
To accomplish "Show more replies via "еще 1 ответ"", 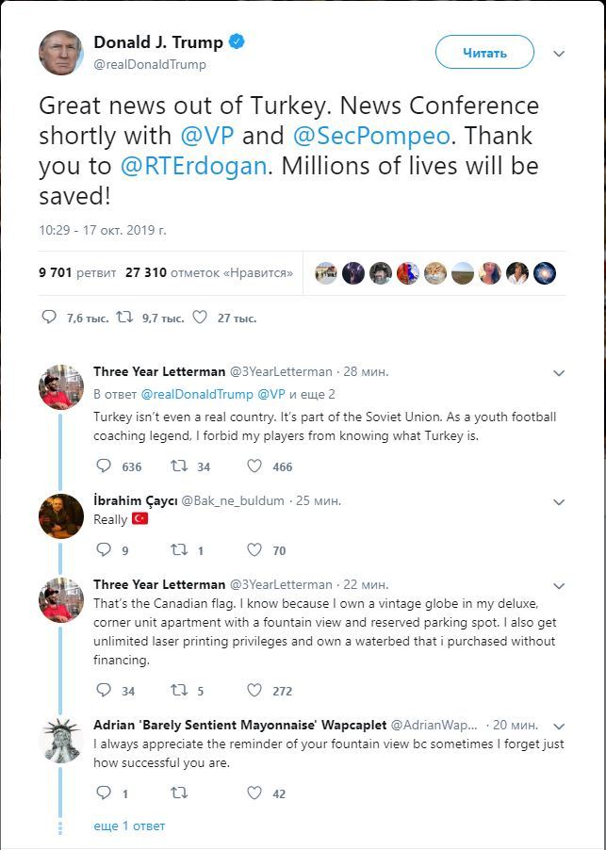I will point(129,825).
